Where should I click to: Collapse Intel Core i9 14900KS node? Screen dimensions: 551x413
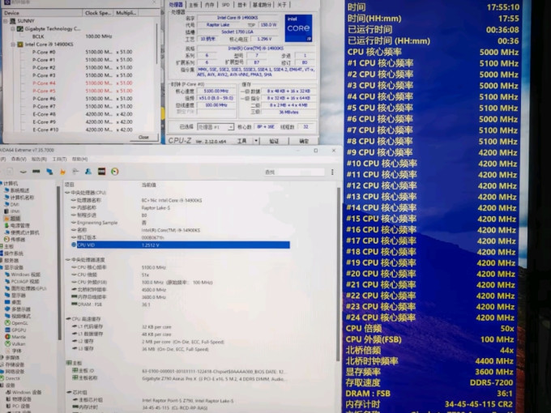[x=13, y=45]
